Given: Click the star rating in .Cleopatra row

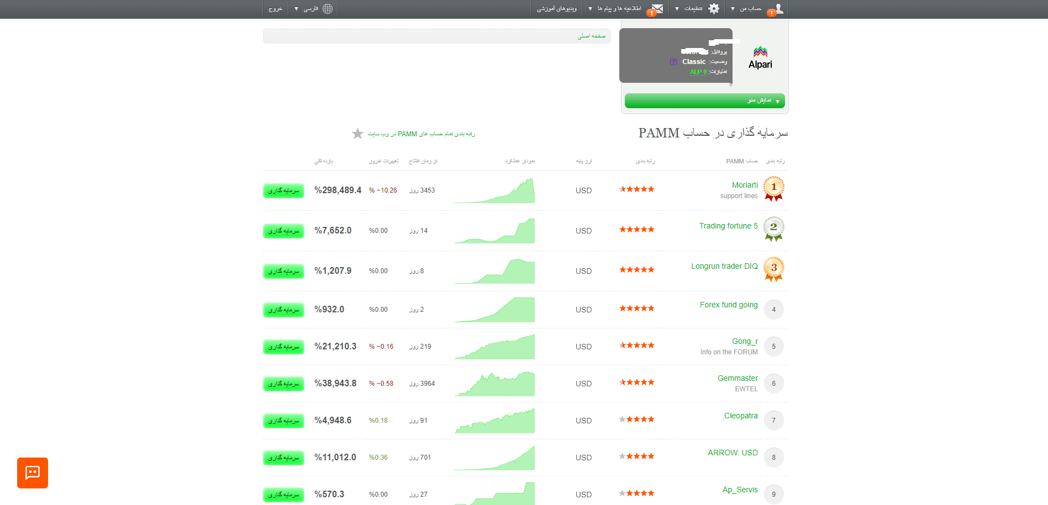Looking at the screenshot, I should coord(636,419).
